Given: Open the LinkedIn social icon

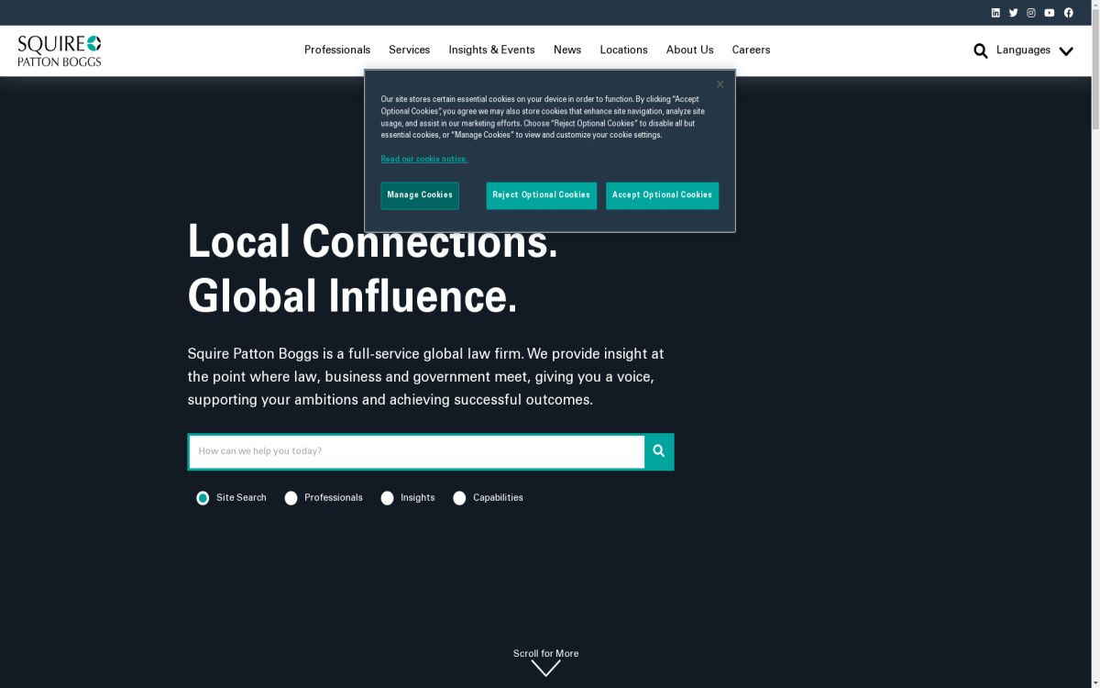Looking at the screenshot, I should click(995, 13).
